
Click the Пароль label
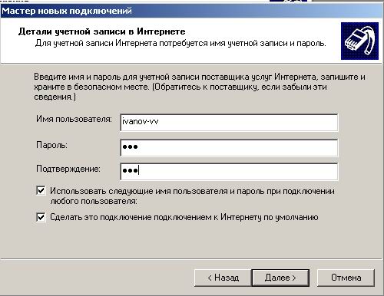[x=51, y=145]
